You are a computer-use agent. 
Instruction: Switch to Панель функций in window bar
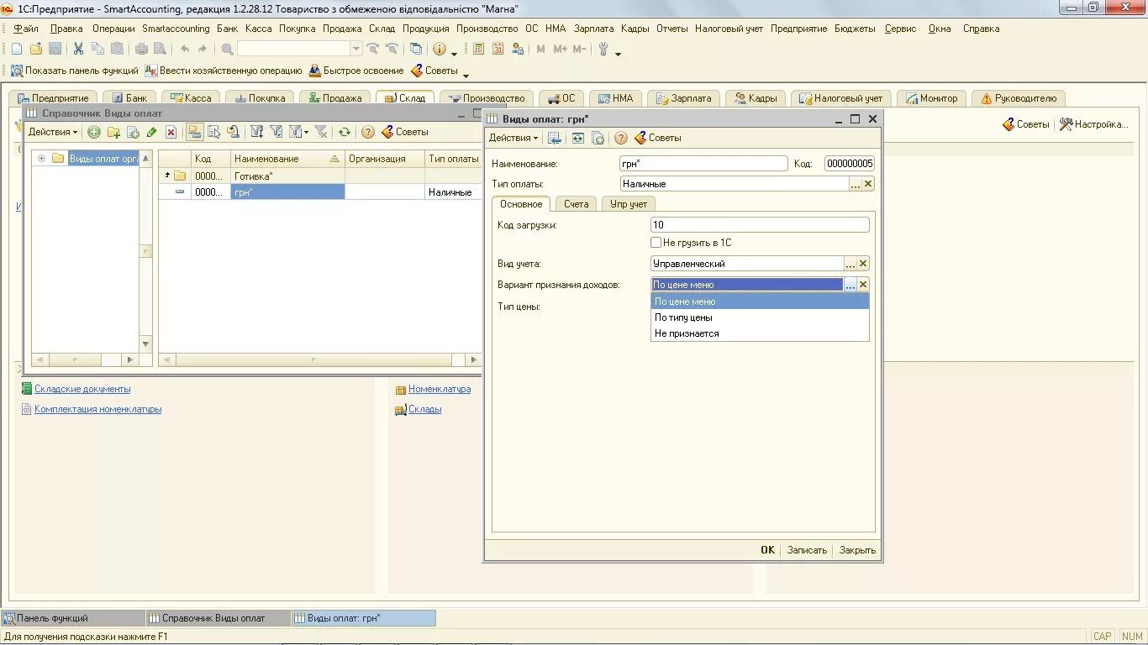73,618
